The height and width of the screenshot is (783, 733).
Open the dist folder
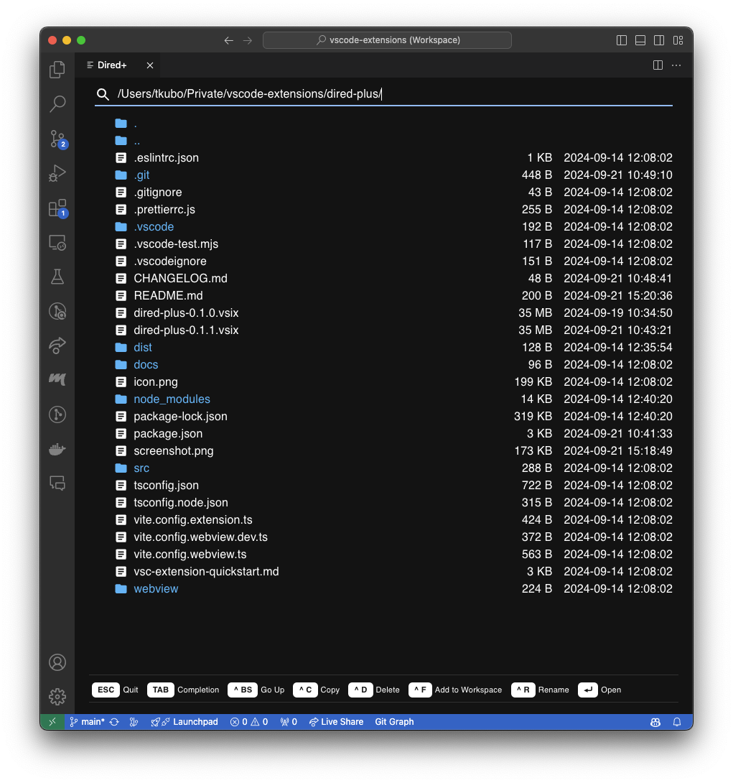point(393,348)
